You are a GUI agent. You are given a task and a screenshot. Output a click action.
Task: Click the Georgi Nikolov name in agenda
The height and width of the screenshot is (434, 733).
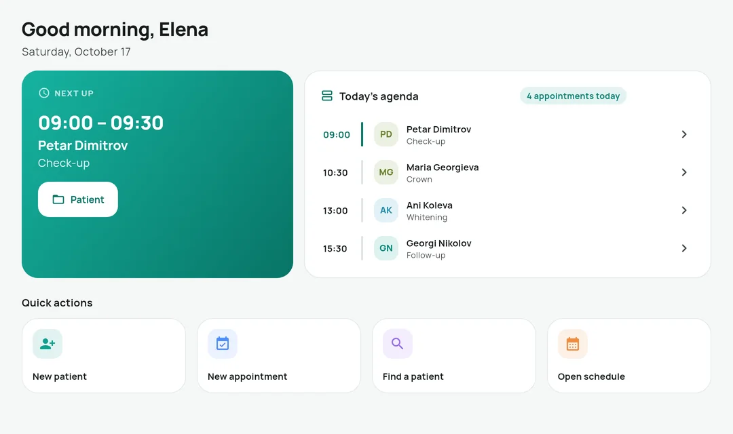[438, 243]
